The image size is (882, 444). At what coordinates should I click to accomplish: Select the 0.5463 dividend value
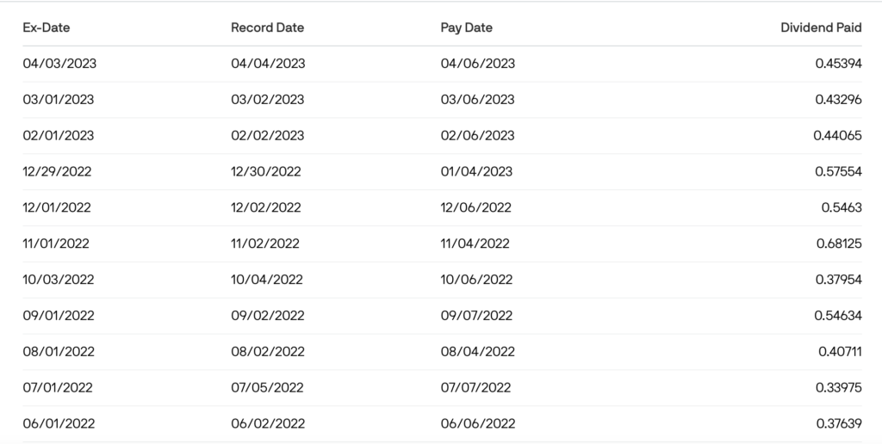click(x=842, y=208)
